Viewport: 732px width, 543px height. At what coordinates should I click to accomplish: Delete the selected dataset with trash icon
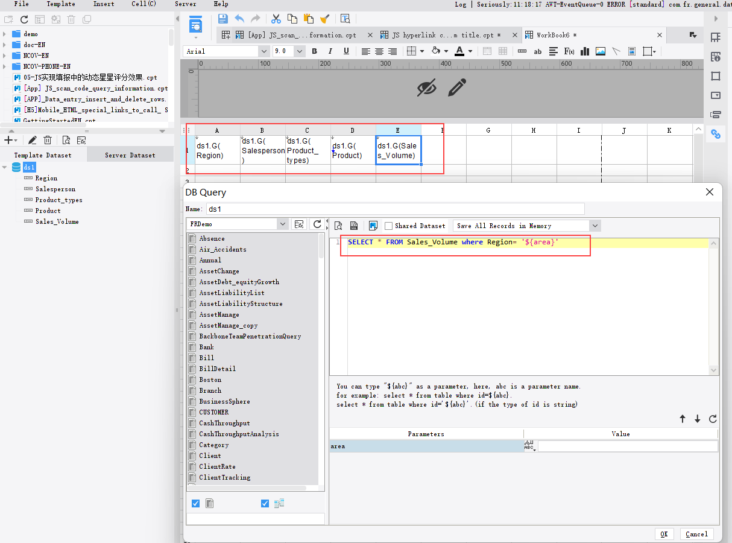[x=48, y=140]
